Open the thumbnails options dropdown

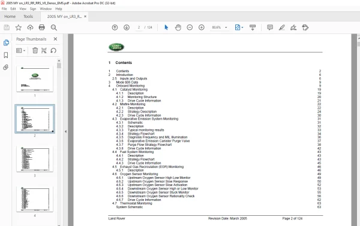click(x=20, y=50)
